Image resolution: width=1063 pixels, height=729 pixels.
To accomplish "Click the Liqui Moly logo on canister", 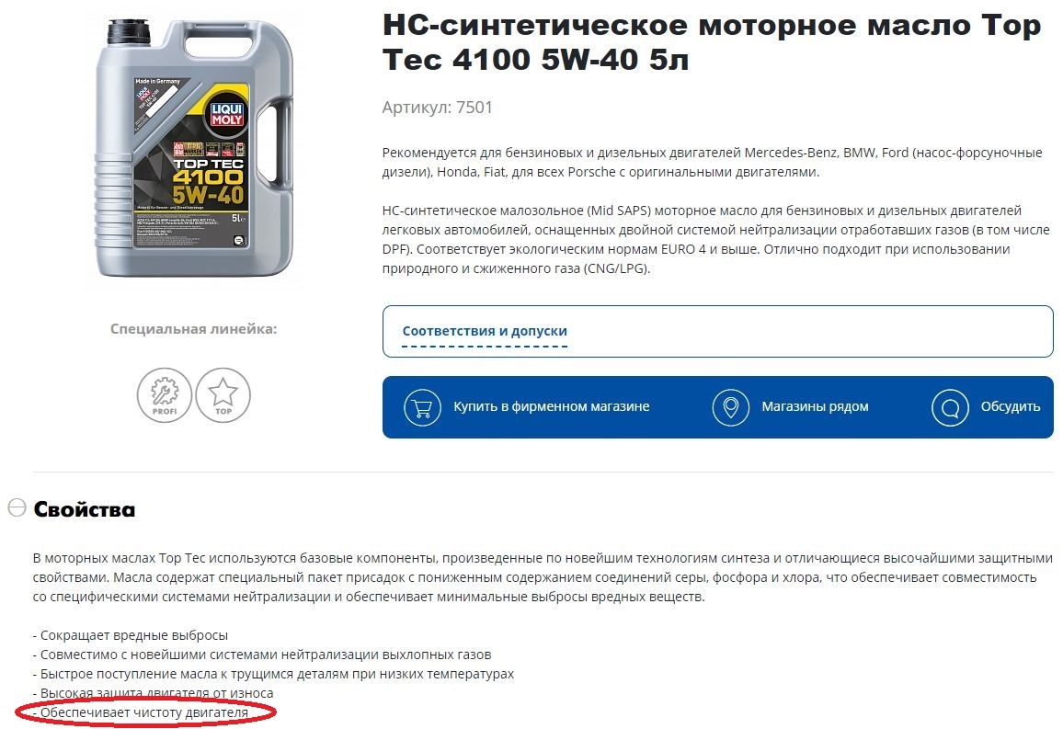I will pyautogui.click(x=226, y=114).
